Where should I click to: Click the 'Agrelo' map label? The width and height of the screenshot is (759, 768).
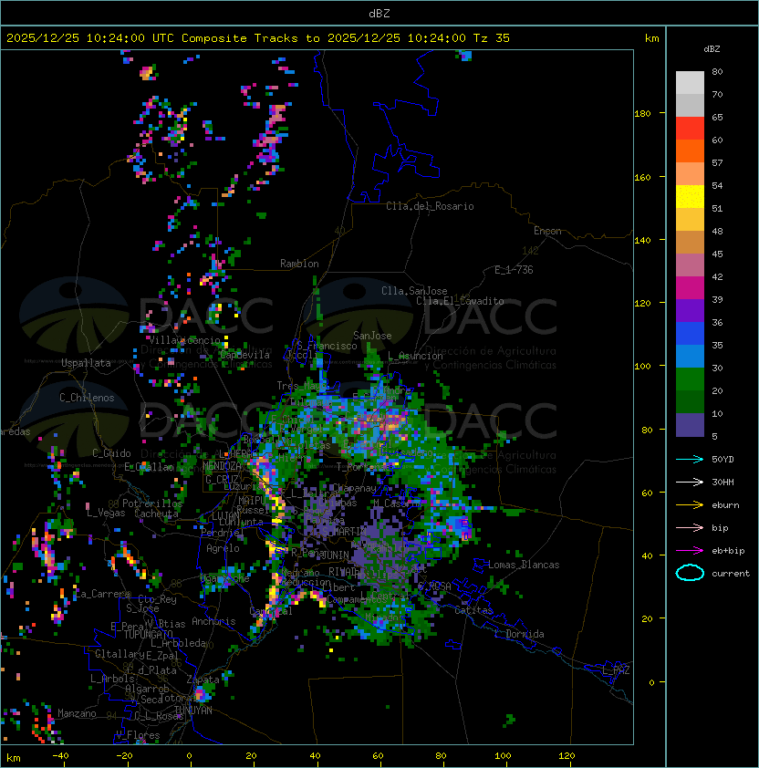[223, 548]
